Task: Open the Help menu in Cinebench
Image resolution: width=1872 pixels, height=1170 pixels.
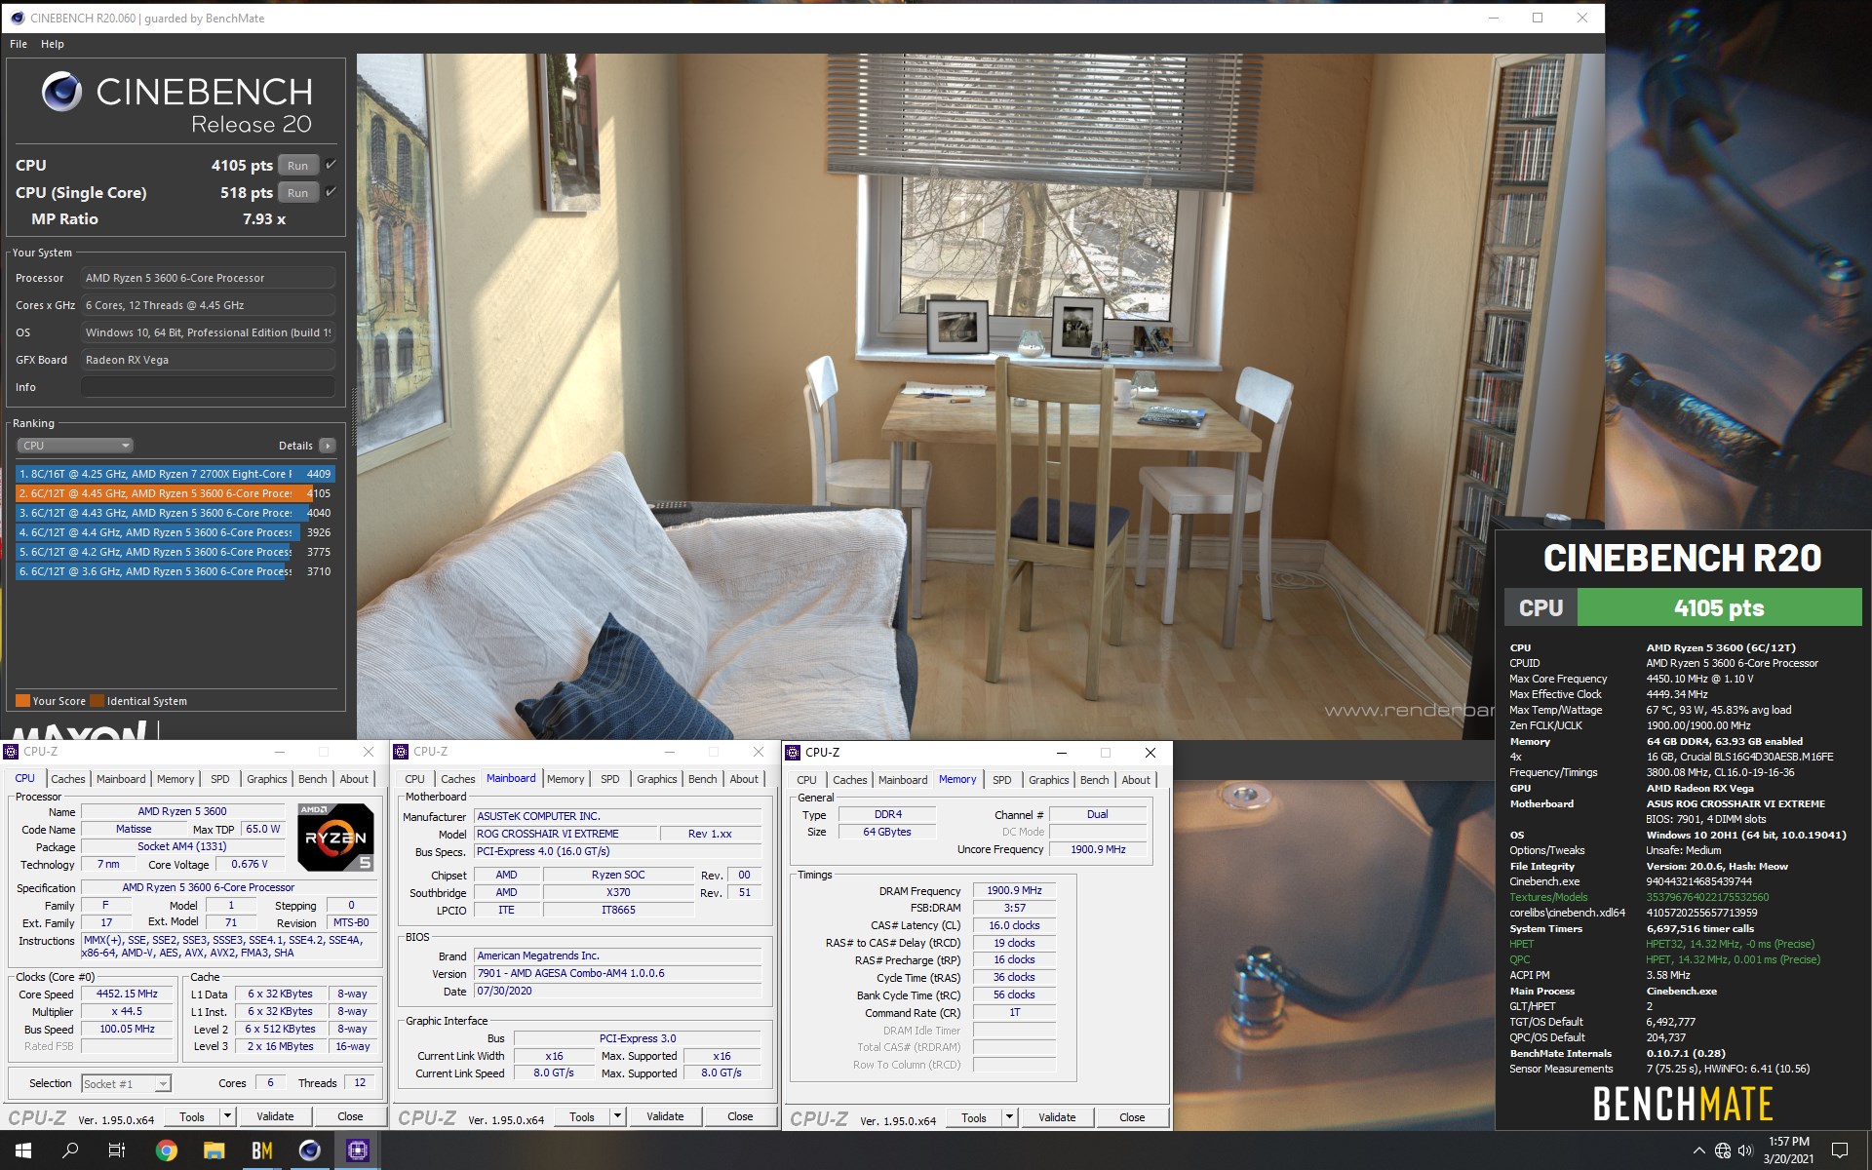Action: 53,44
